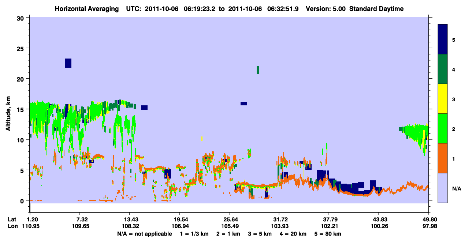Click the y-axis tick label 20

(21, 79)
